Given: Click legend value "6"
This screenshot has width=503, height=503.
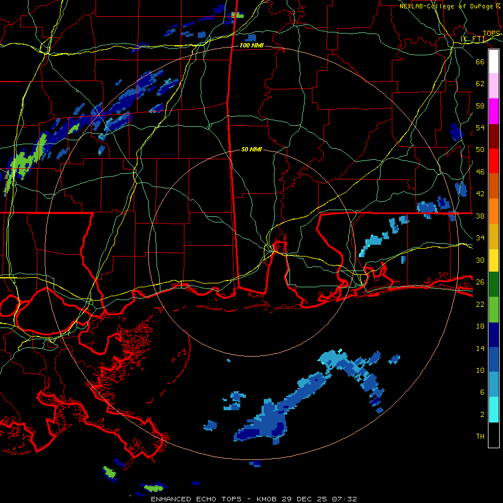Looking at the screenshot, I should coord(482,392).
